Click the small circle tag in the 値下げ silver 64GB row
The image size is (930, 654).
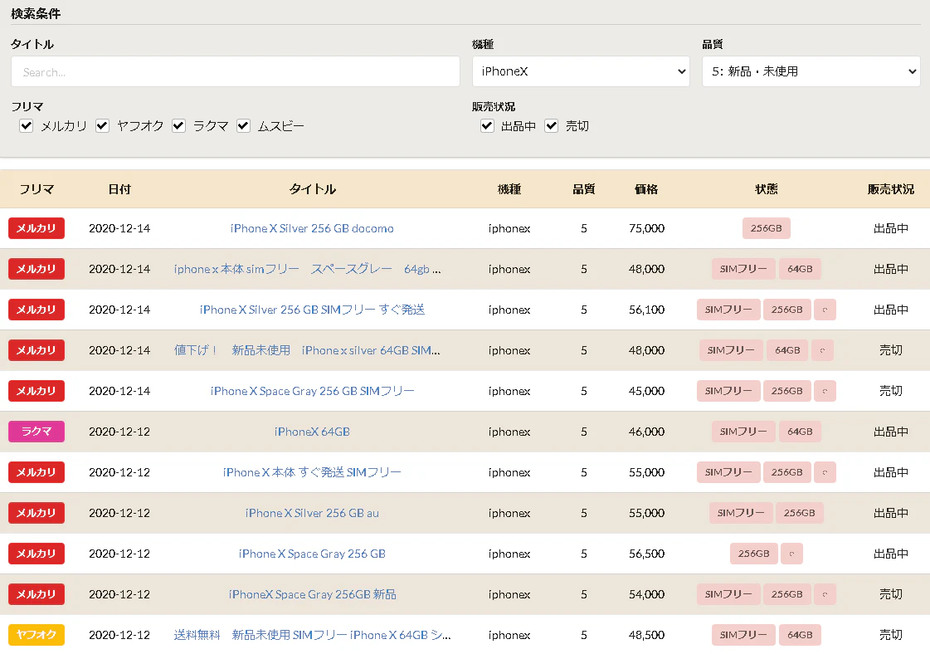tap(822, 350)
